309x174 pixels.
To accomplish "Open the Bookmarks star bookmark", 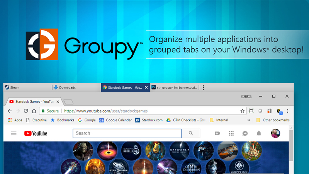I will (62, 120).
